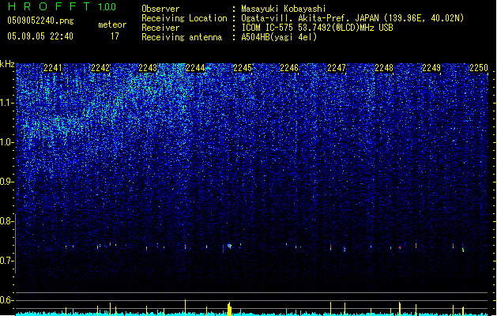Click the date stamp 05.09.05 22:40

click(40, 36)
